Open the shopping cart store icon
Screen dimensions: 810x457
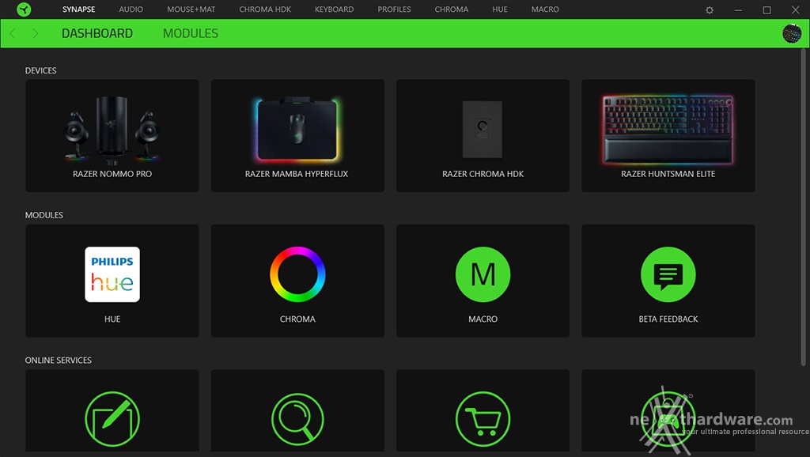(x=483, y=419)
